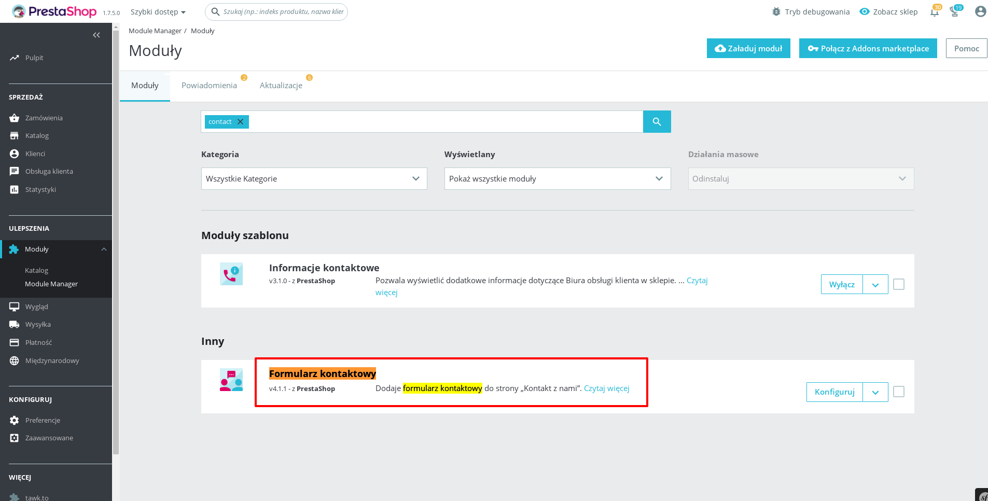Click Tryb debugowania bug icon

coord(776,11)
